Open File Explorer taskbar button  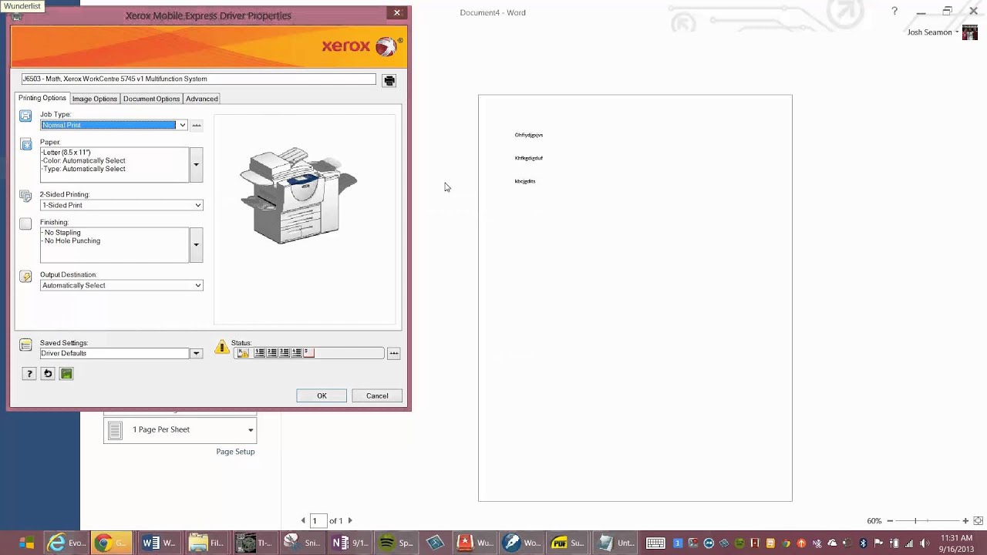point(207,543)
